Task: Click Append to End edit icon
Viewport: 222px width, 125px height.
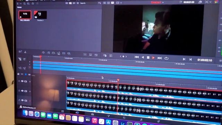Action: 49,53
